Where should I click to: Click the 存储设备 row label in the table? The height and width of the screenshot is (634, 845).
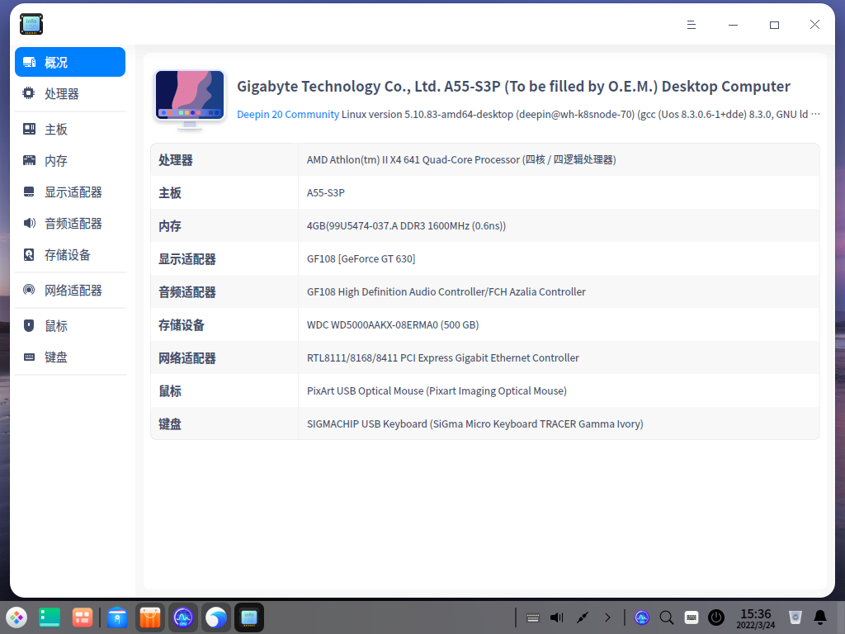182,325
